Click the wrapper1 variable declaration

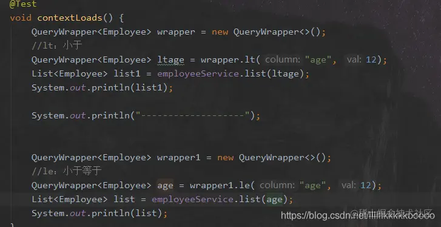[178, 158]
